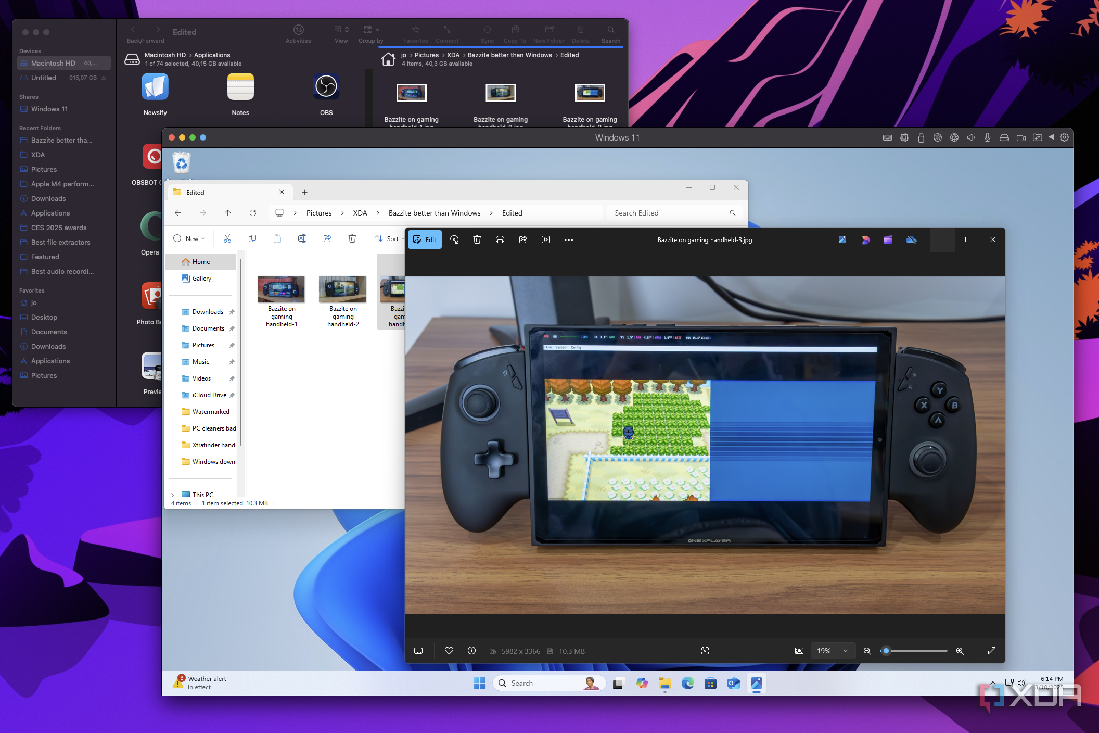This screenshot has height=733, width=1099.
Task: Open iCloud Drive in Explorer sidebar
Action: (x=209, y=395)
